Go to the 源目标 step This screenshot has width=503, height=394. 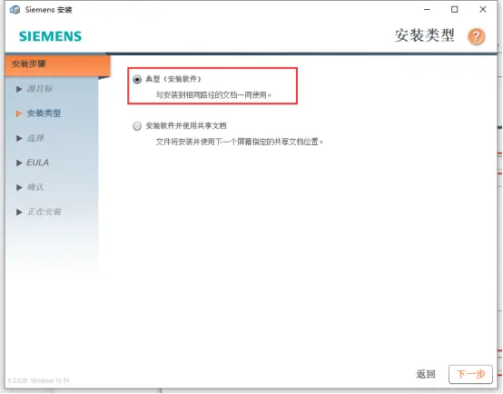[x=39, y=89]
